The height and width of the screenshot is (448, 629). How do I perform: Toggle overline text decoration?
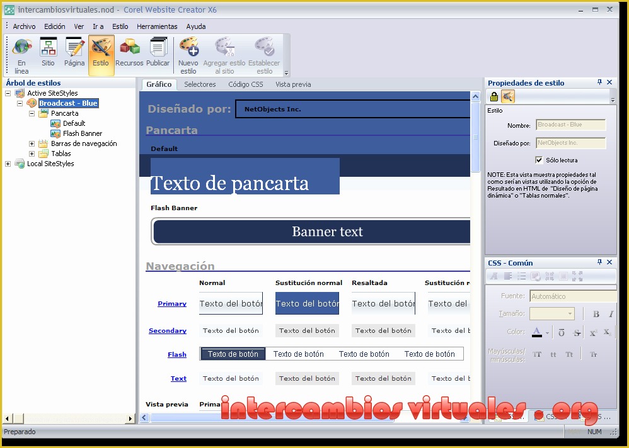click(x=561, y=333)
